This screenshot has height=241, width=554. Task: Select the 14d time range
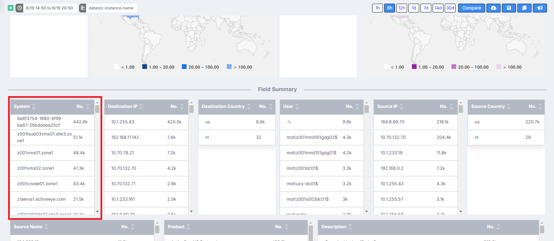tap(438, 8)
